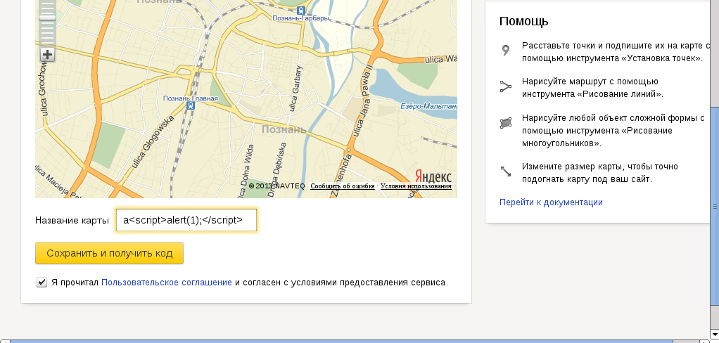Click the line drawing help icon
This screenshot has height=343, width=719.
[506, 86]
